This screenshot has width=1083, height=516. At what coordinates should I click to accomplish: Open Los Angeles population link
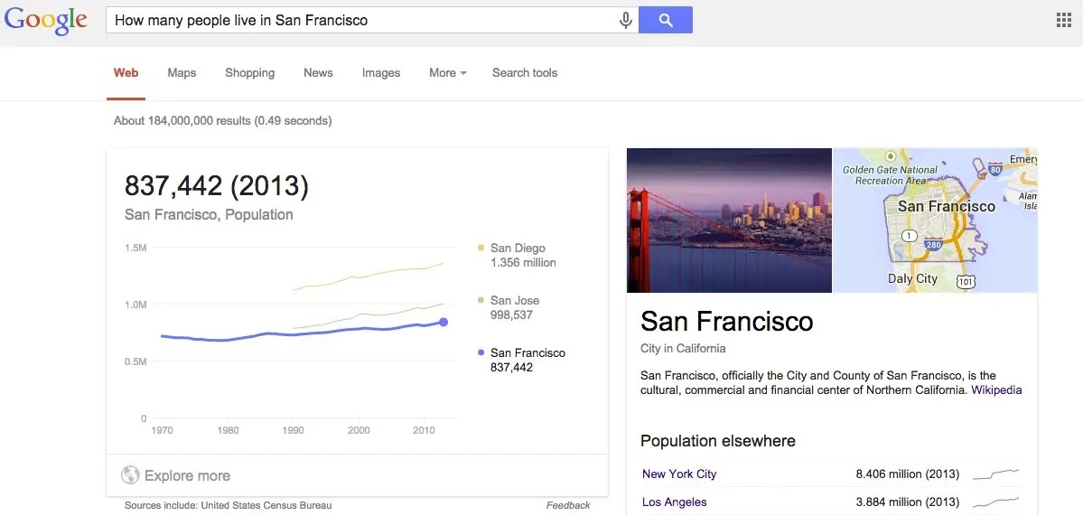tap(674, 502)
